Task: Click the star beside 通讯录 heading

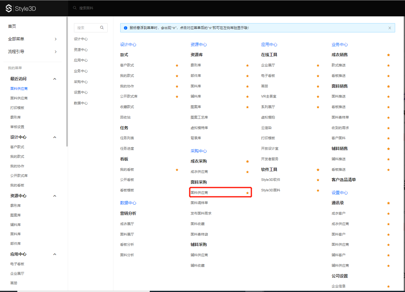Action: (x=388, y=203)
